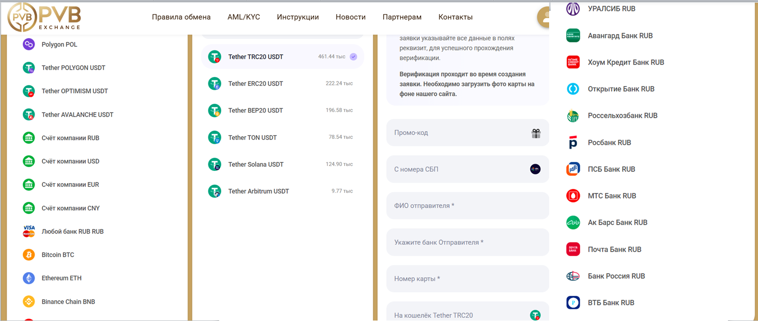Click the Счёт компании RUB bank icon
The image size is (758, 321).
29,138
